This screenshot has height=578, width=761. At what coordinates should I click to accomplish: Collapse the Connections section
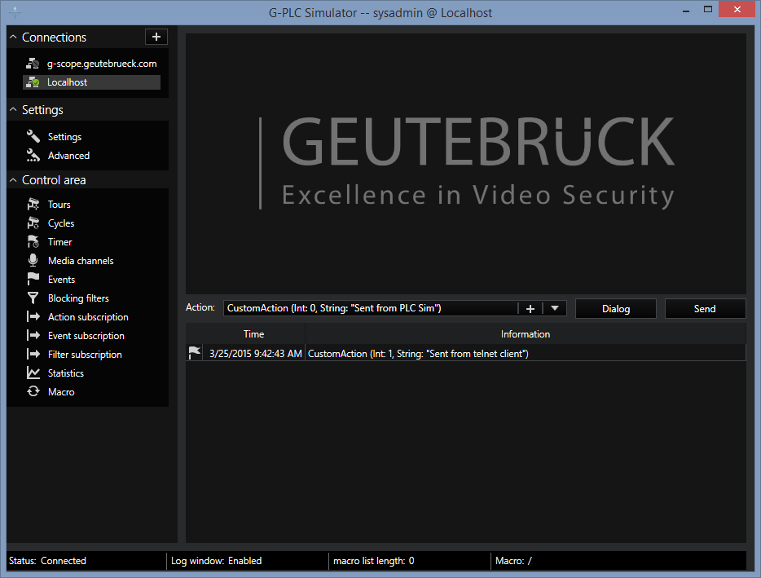[13, 38]
